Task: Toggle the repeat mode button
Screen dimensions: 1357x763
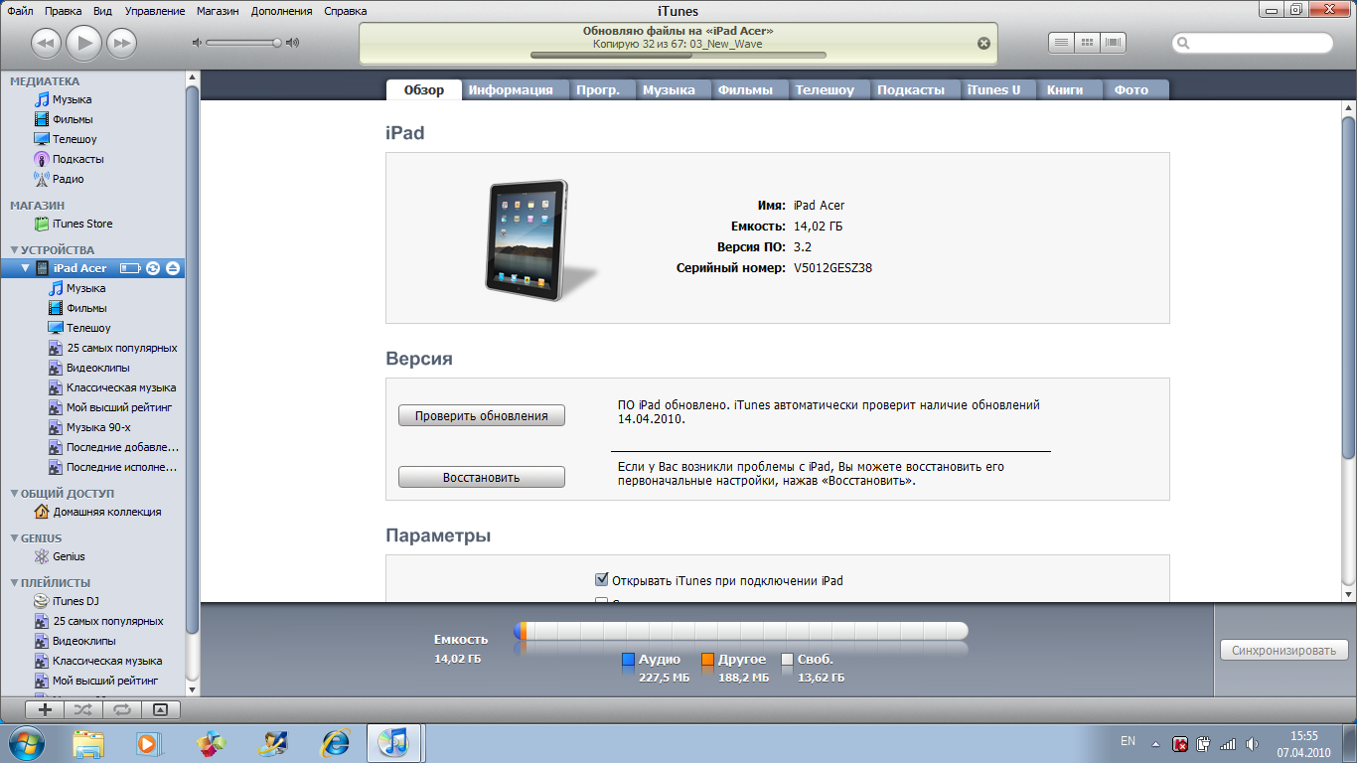Action: (121, 709)
